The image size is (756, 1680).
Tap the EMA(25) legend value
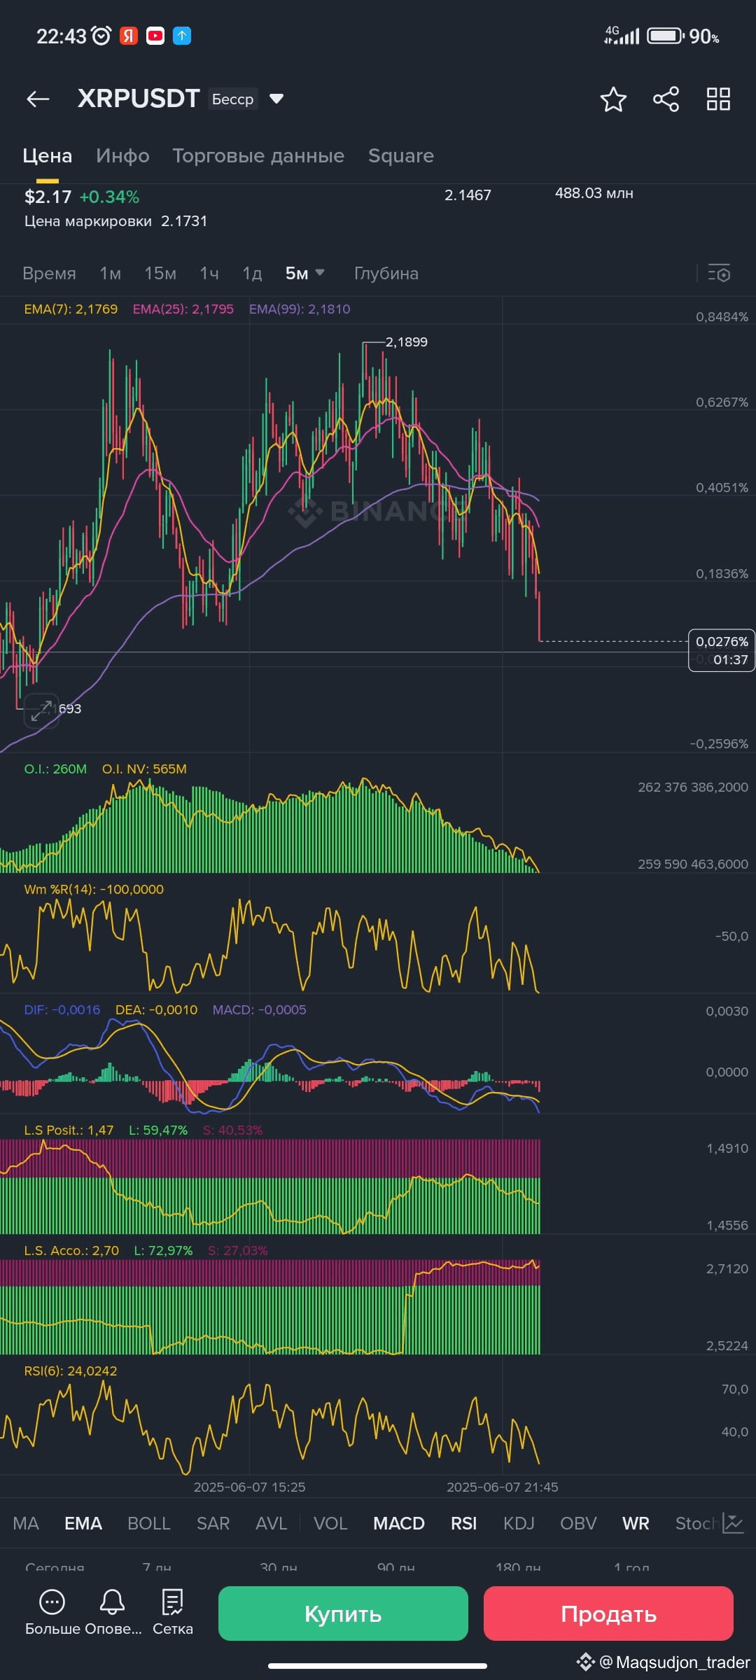[183, 309]
